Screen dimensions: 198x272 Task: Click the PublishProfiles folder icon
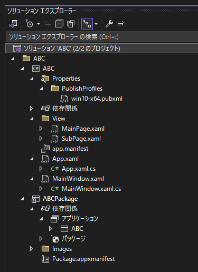[55, 89]
